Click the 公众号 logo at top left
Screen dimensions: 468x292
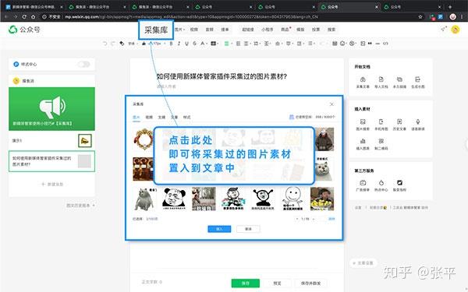tap(24, 30)
